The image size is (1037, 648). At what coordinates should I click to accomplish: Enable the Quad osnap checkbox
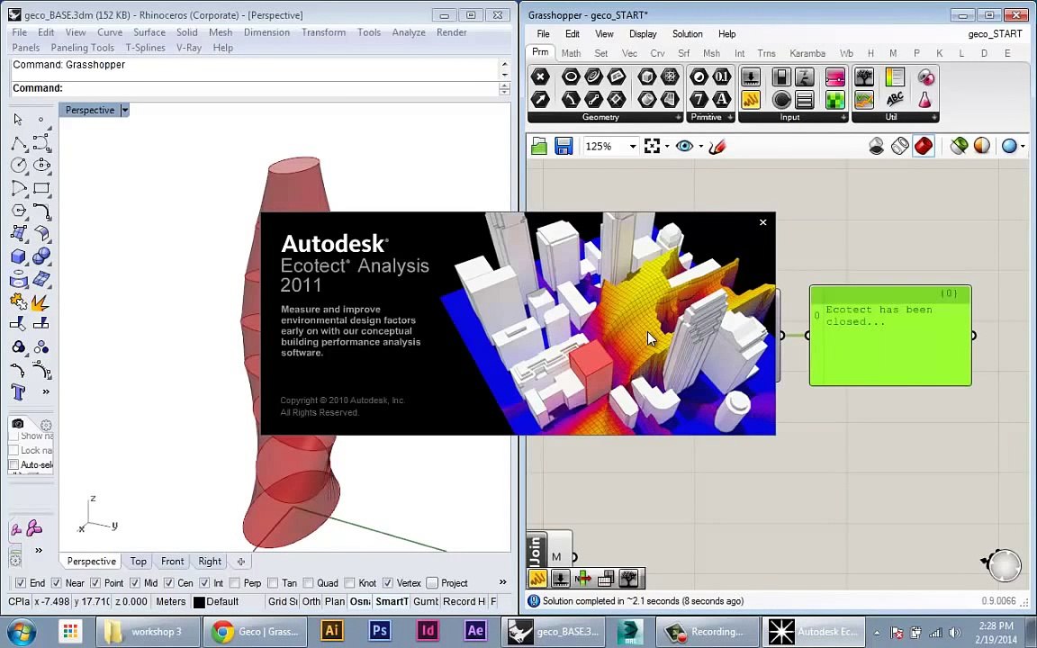pos(308,582)
